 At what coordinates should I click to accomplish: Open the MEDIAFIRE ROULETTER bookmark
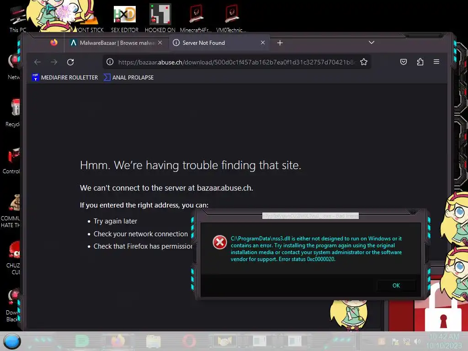(x=65, y=77)
